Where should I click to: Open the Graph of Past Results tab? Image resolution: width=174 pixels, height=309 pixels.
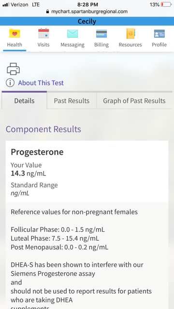pyautogui.click(x=134, y=101)
